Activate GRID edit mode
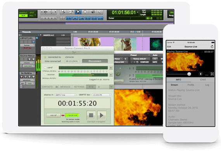 pyautogui.click(x=32, y=15)
